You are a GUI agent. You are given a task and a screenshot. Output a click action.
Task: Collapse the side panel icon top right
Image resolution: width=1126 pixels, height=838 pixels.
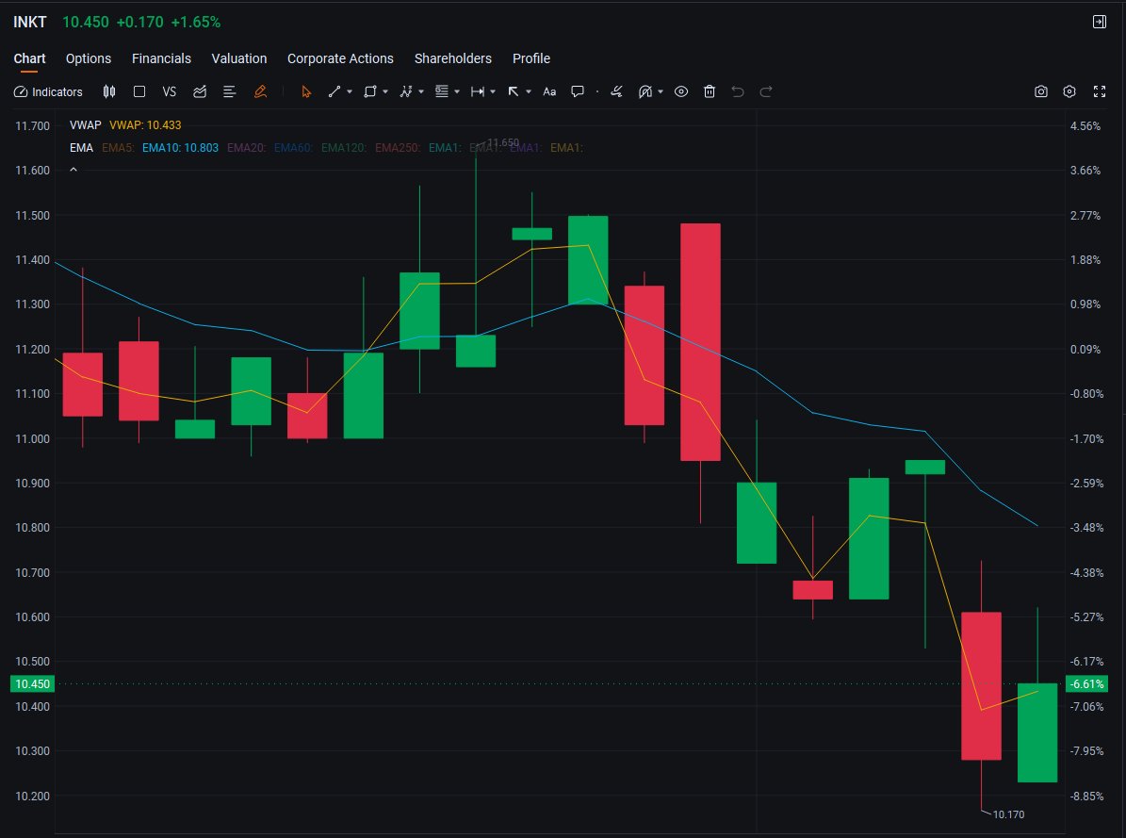(x=1100, y=22)
